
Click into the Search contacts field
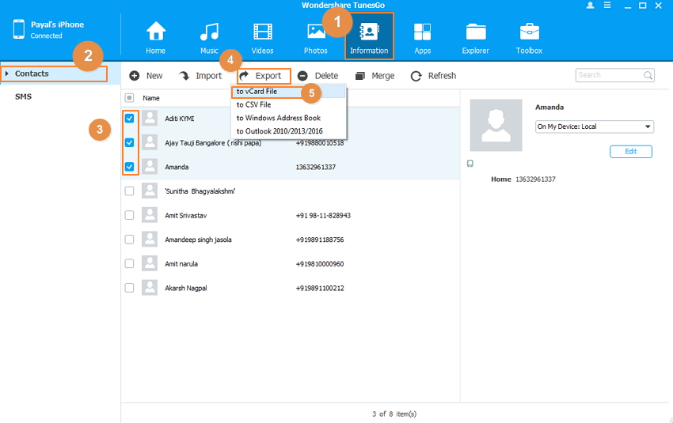(x=608, y=75)
